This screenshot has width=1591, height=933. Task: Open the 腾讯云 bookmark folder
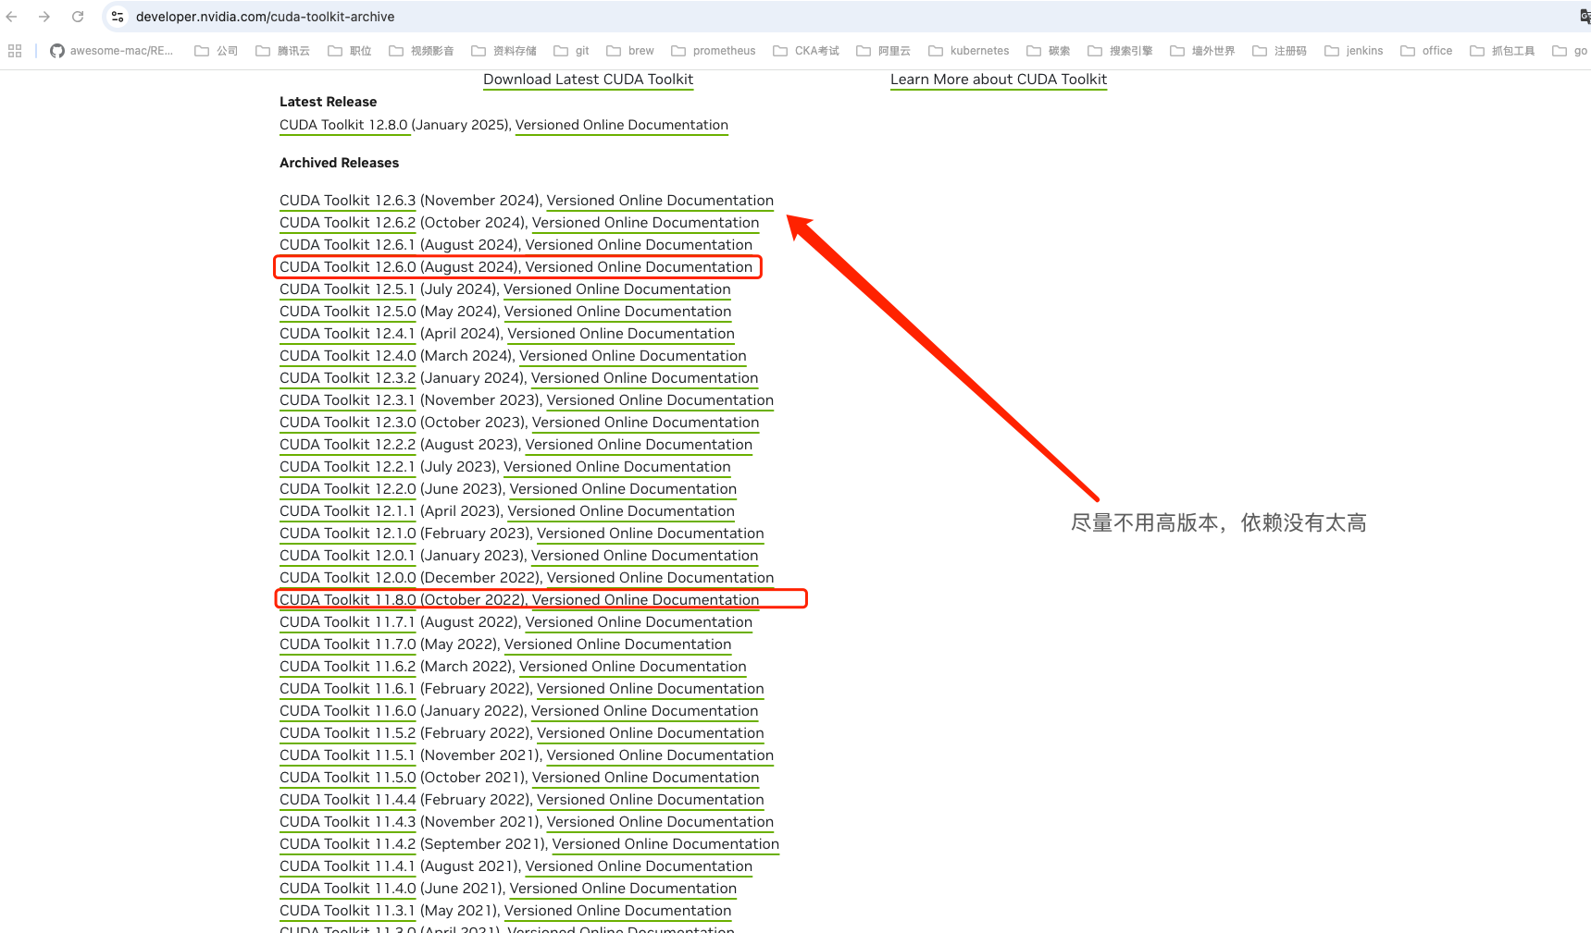pyautogui.click(x=283, y=51)
